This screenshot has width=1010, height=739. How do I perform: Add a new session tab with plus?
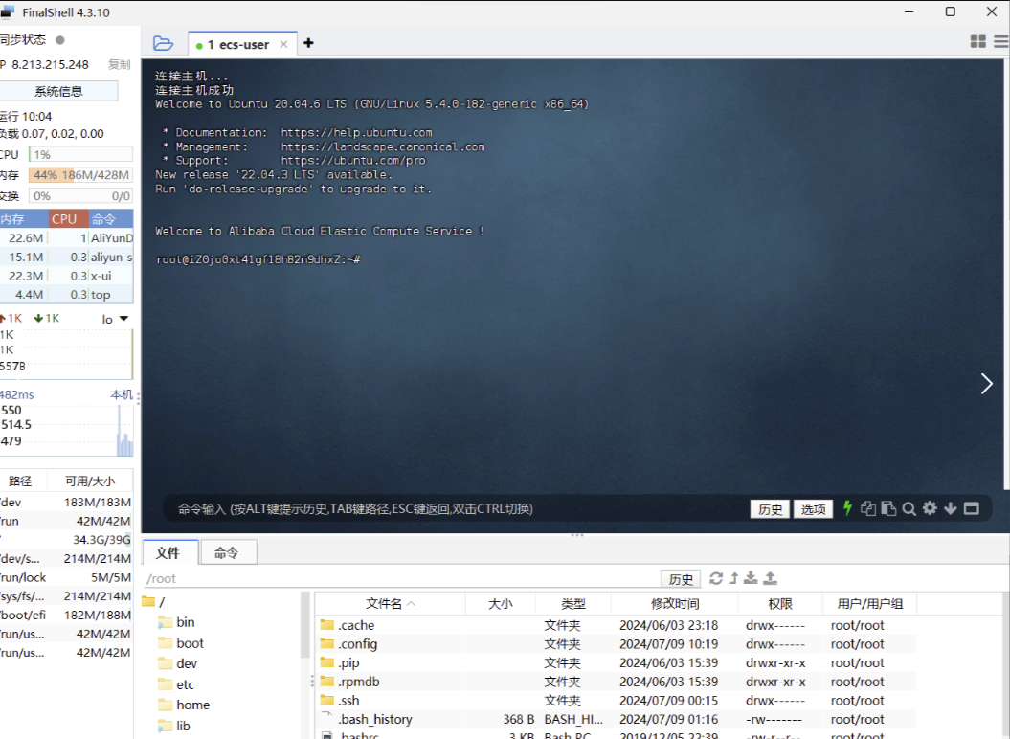308,43
